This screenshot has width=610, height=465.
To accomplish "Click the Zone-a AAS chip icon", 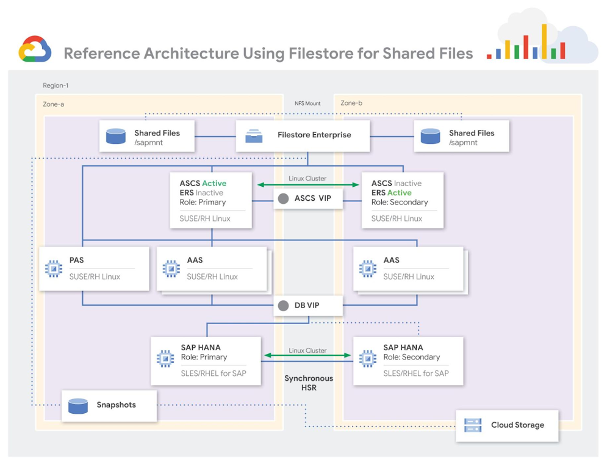I will 171,269.
